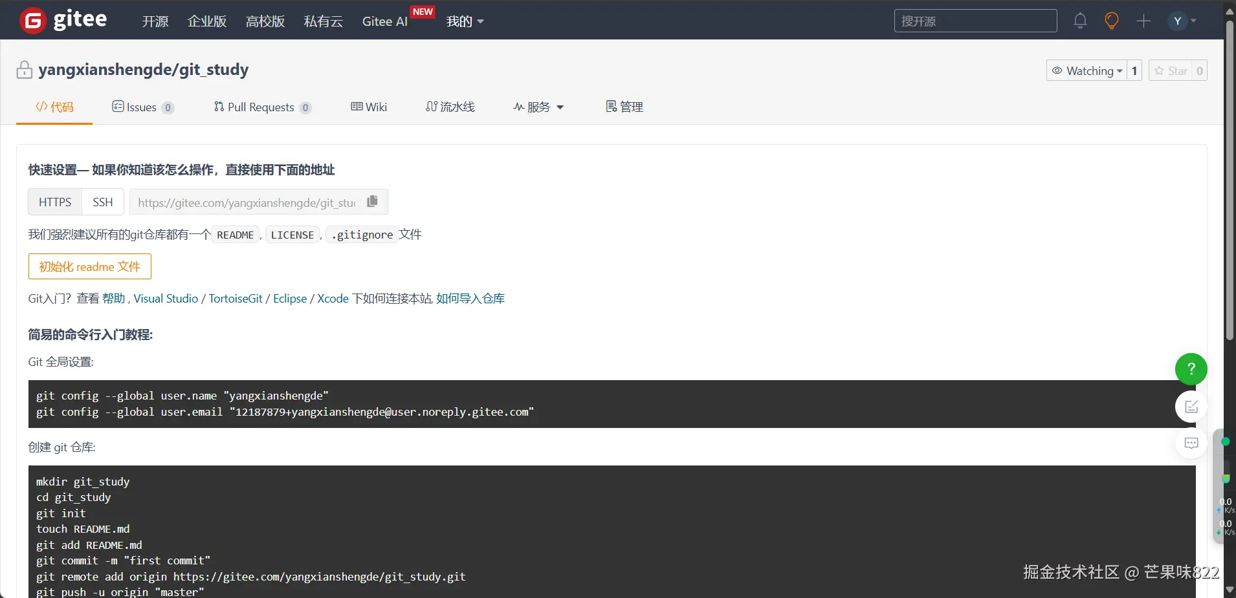Click the git commit first commit line
1236x598 pixels.
[x=124, y=561]
